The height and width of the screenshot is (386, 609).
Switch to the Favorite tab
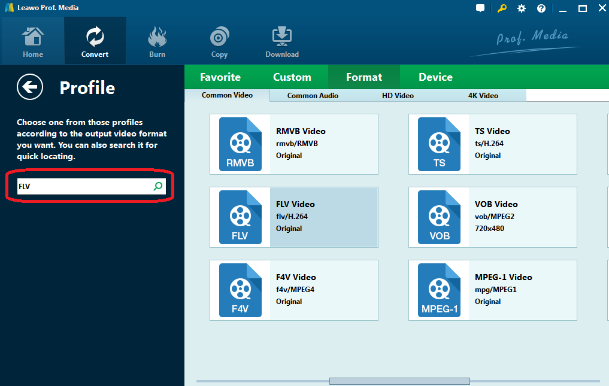(x=220, y=77)
